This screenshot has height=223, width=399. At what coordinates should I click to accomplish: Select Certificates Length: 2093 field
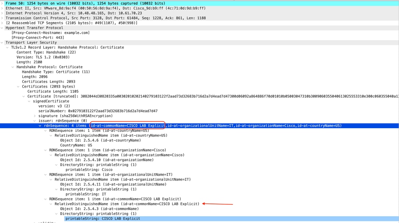[x=49, y=82]
